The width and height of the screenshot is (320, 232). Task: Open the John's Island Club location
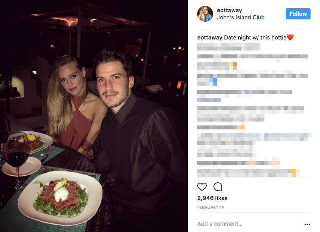coord(241,17)
